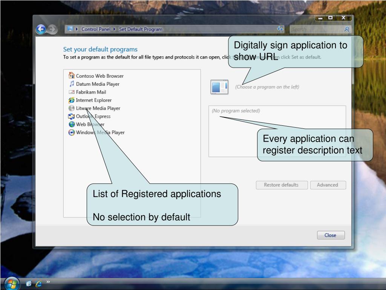Click 'Set your default programs' heading
Image resolution: width=386 pixels, height=290 pixels.
(100, 49)
